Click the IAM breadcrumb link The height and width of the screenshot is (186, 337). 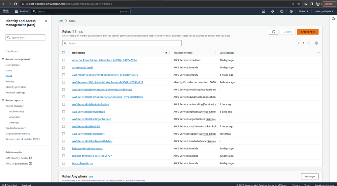pyautogui.click(x=61, y=21)
